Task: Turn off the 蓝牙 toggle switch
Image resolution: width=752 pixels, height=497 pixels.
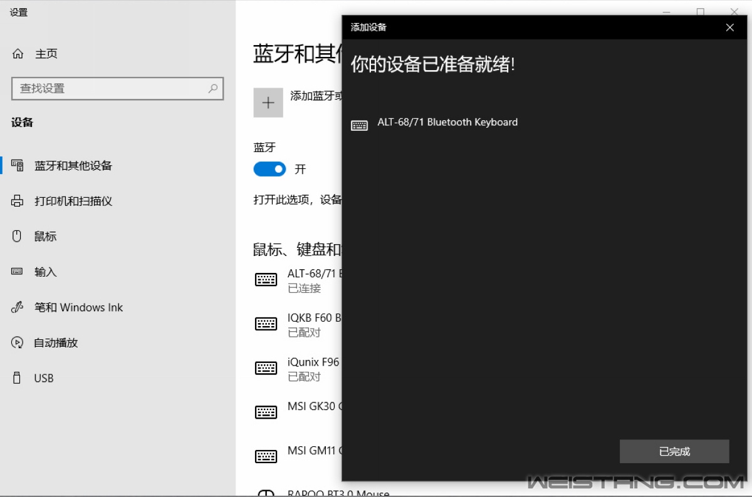Action: click(269, 169)
